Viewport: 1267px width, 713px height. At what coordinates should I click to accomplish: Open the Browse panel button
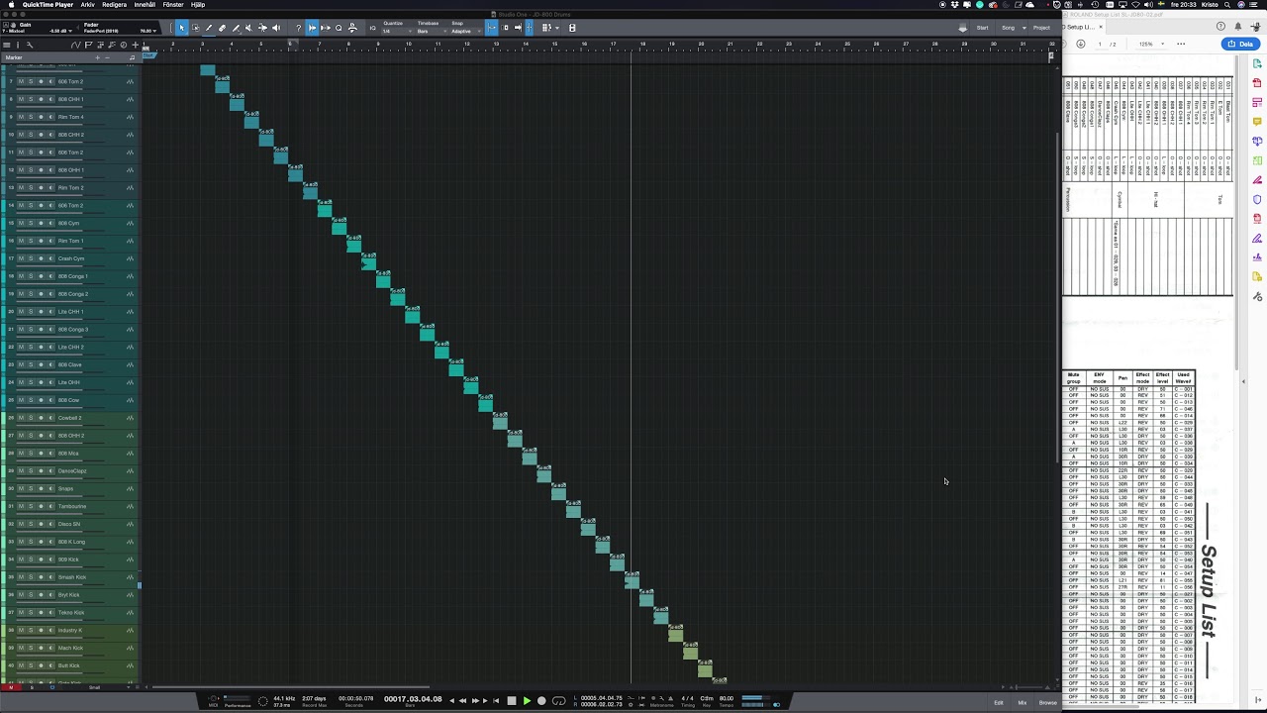point(1047,702)
